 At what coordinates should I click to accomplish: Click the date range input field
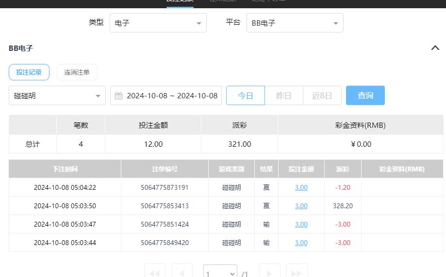coord(172,96)
